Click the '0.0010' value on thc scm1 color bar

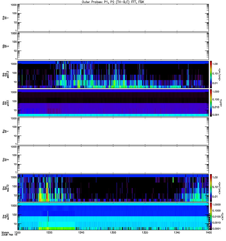tap(216, 223)
